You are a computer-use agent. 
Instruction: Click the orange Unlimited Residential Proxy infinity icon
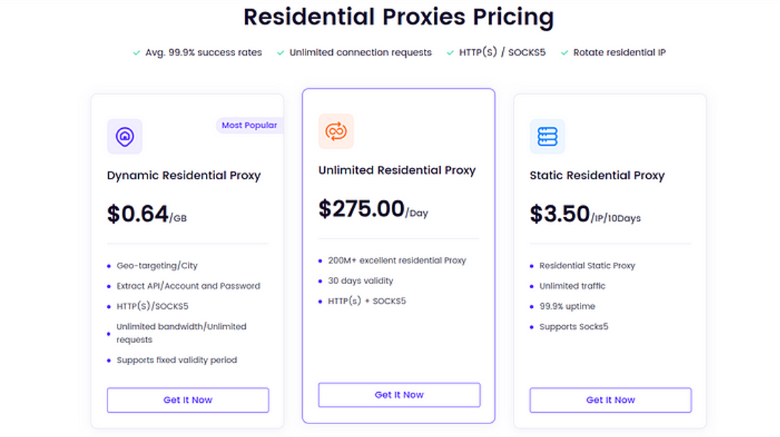coord(336,131)
